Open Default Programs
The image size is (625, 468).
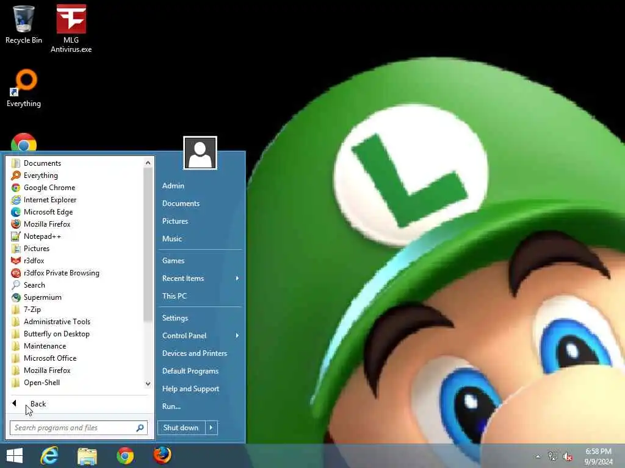(x=200, y=371)
